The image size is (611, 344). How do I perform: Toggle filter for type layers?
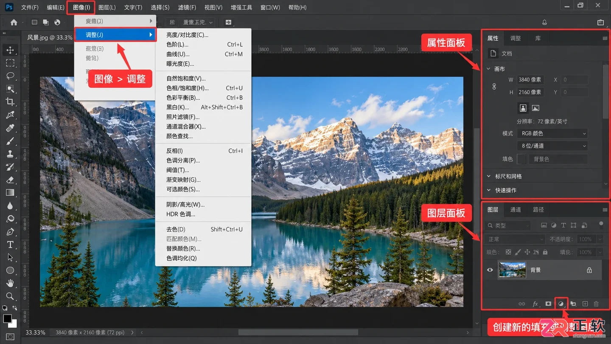563,225
